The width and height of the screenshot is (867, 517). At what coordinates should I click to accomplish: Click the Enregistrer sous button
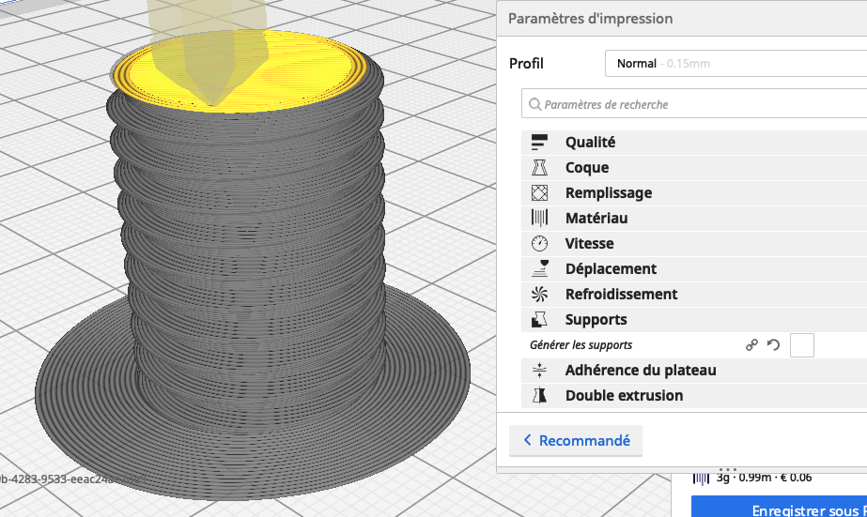pos(779,507)
